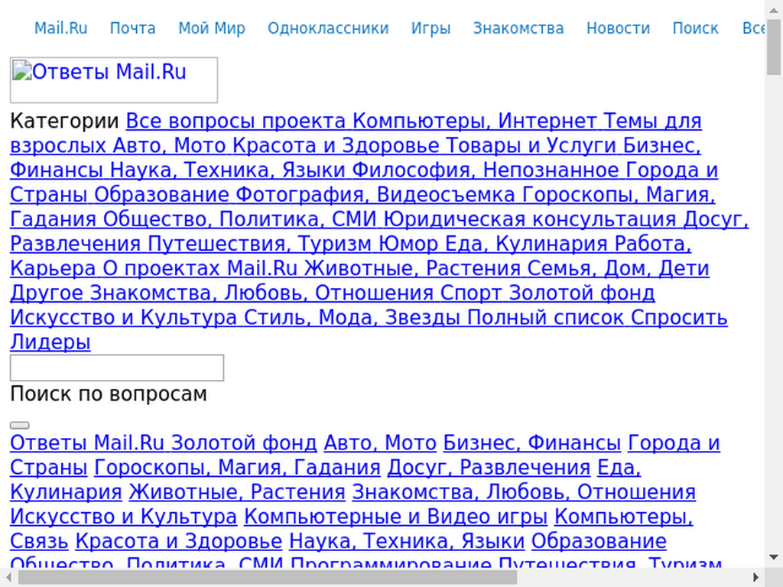Open Компьютеры, Интернет category link
This screenshot has width=783, height=587.
tap(474, 122)
